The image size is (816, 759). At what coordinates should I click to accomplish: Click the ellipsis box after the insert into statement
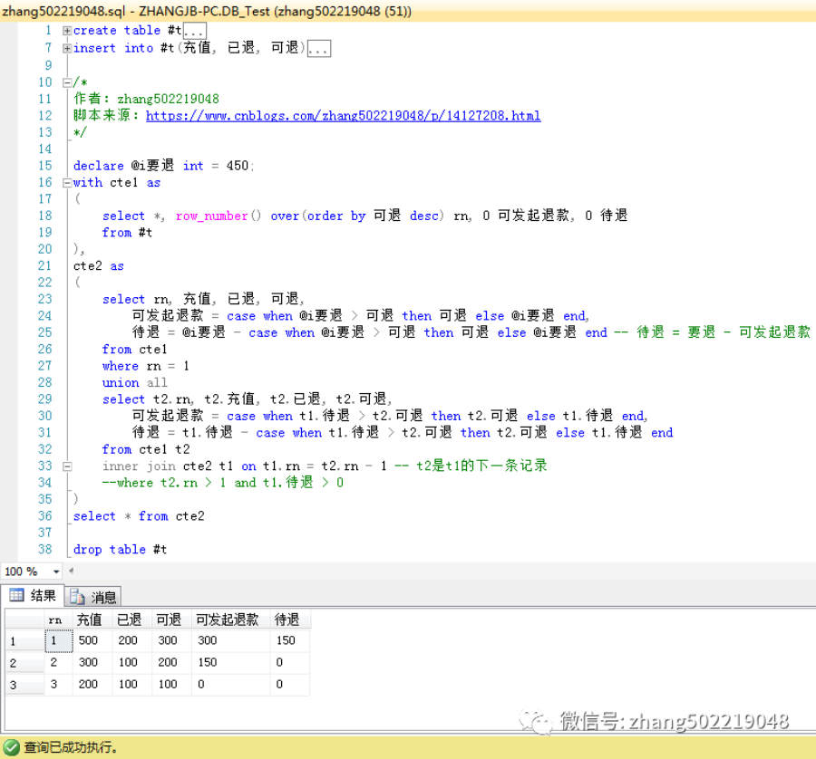319,48
